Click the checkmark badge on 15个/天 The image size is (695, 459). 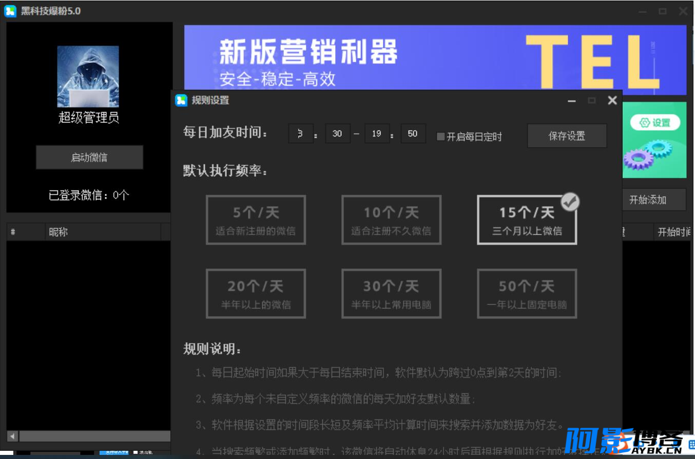click(570, 202)
